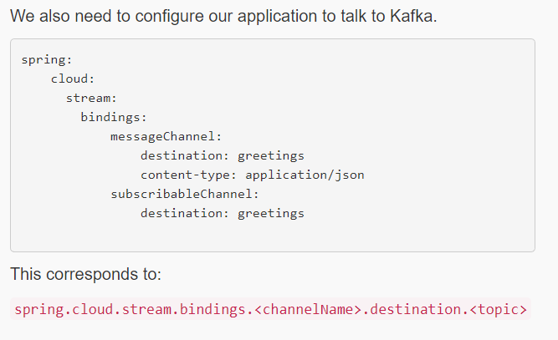This screenshot has height=340, width=558.
Task: Click the 'subscribableChannel:' line
Action: [x=184, y=194]
